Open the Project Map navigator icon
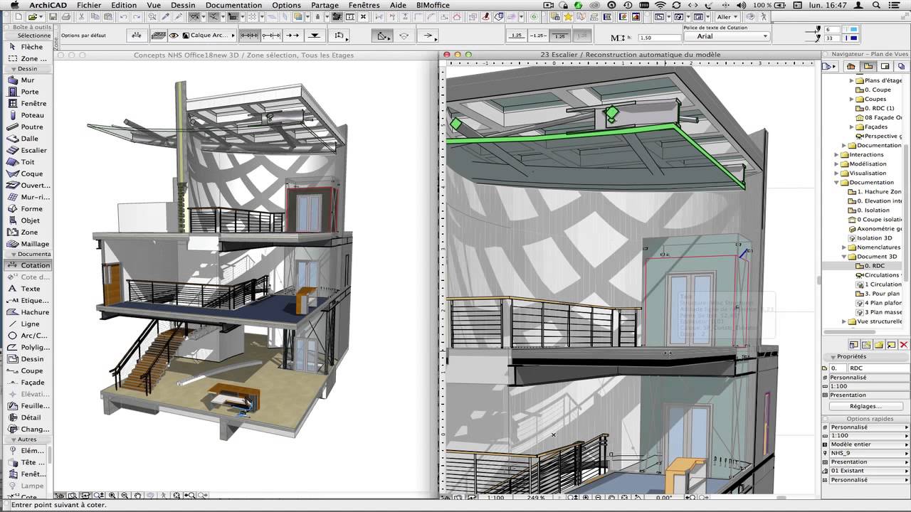 click(x=851, y=66)
